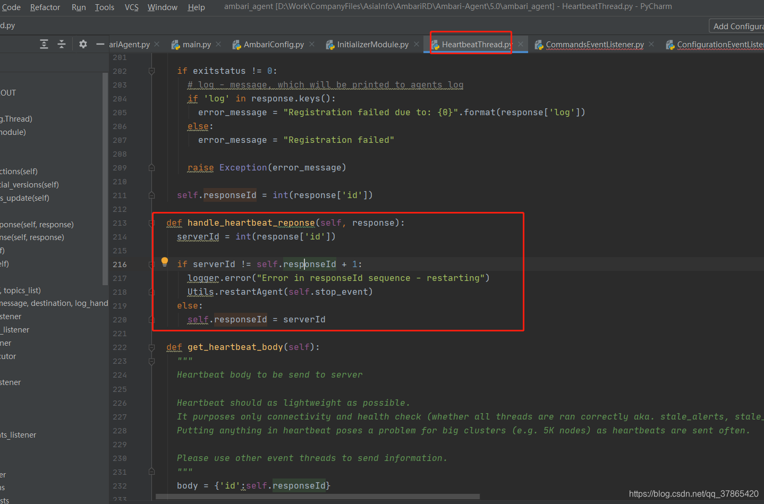Screen dimensions: 764x504
Task: Collapse the get_heartbeat_body method fold
Action: (x=151, y=347)
